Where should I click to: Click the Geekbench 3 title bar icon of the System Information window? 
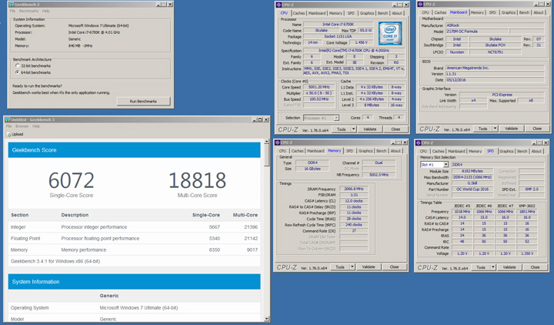(12, 5)
